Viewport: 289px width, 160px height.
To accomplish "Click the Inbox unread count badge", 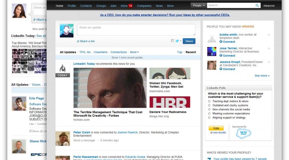I will click(130, 6).
